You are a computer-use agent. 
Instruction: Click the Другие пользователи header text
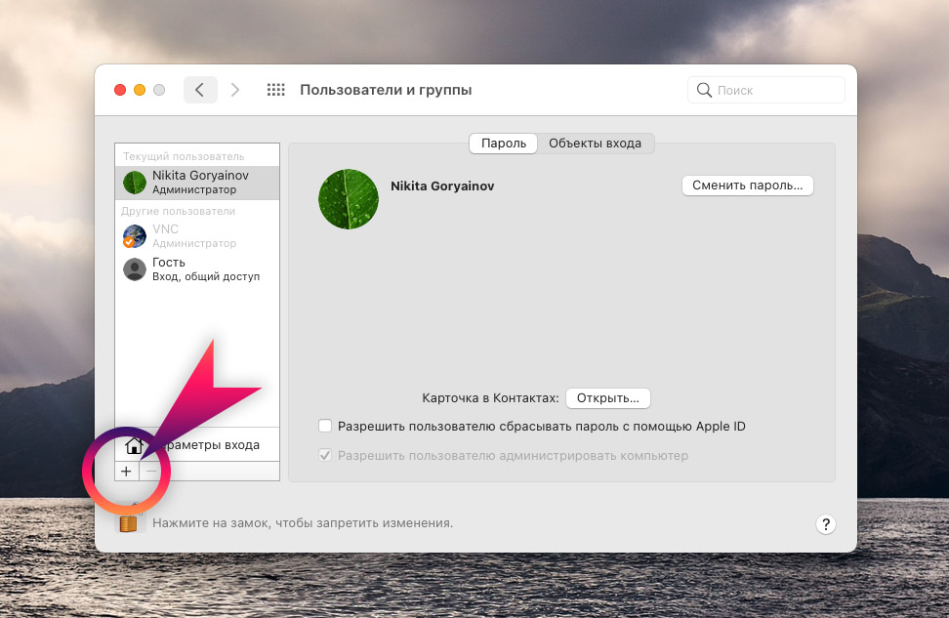click(x=178, y=211)
